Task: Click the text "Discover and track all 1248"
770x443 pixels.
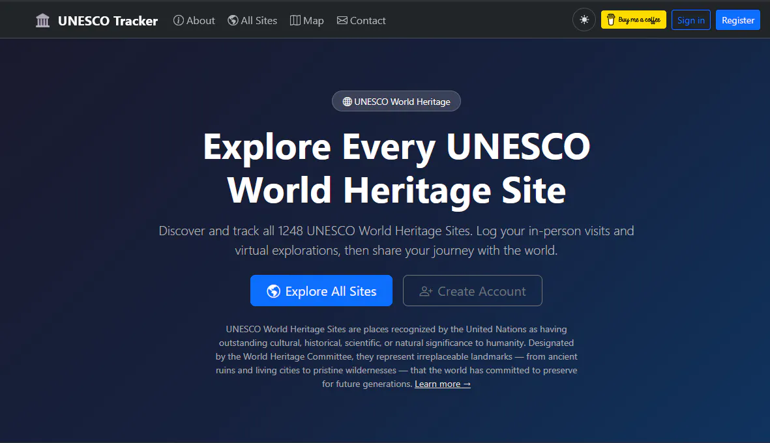Action: coord(231,231)
